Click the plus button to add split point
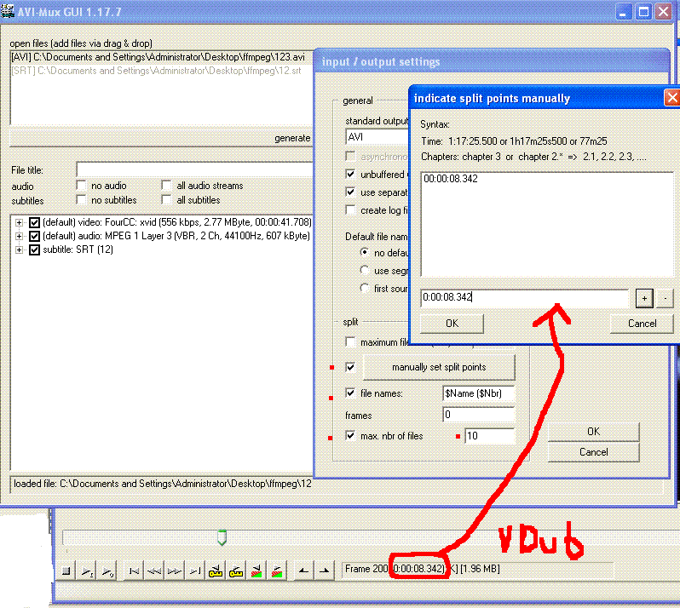The image size is (680, 608). coord(644,298)
